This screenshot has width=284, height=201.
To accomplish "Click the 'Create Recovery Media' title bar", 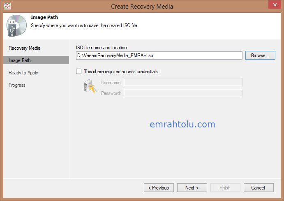I will point(142,6).
